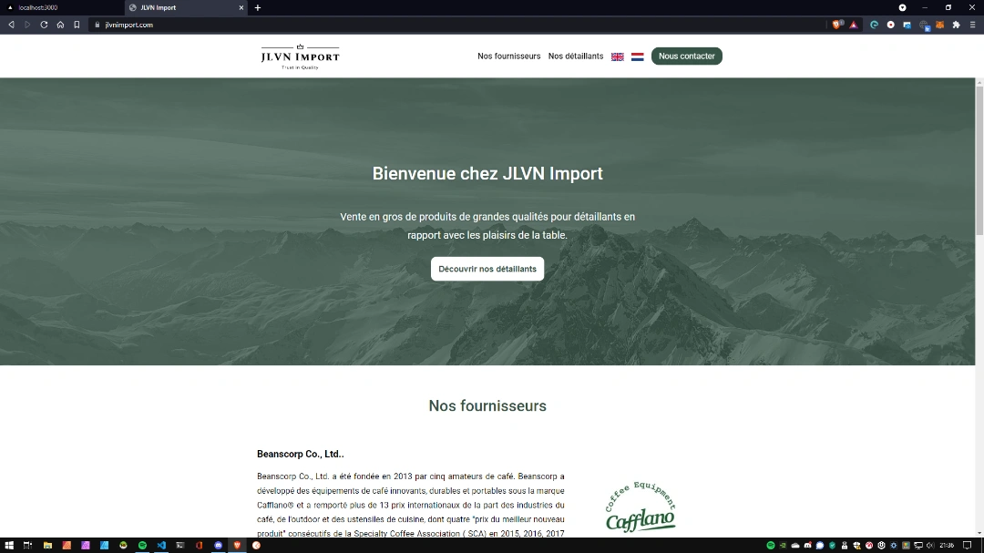Go back with browser back arrow
This screenshot has width=984, height=553.
click(x=11, y=25)
